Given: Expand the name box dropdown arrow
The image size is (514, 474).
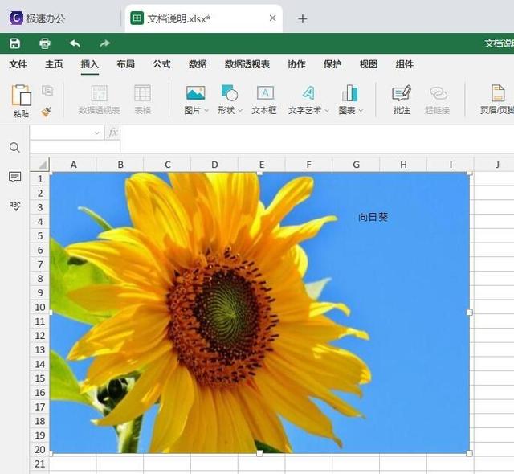Looking at the screenshot, I should click(x=97, y=133).
